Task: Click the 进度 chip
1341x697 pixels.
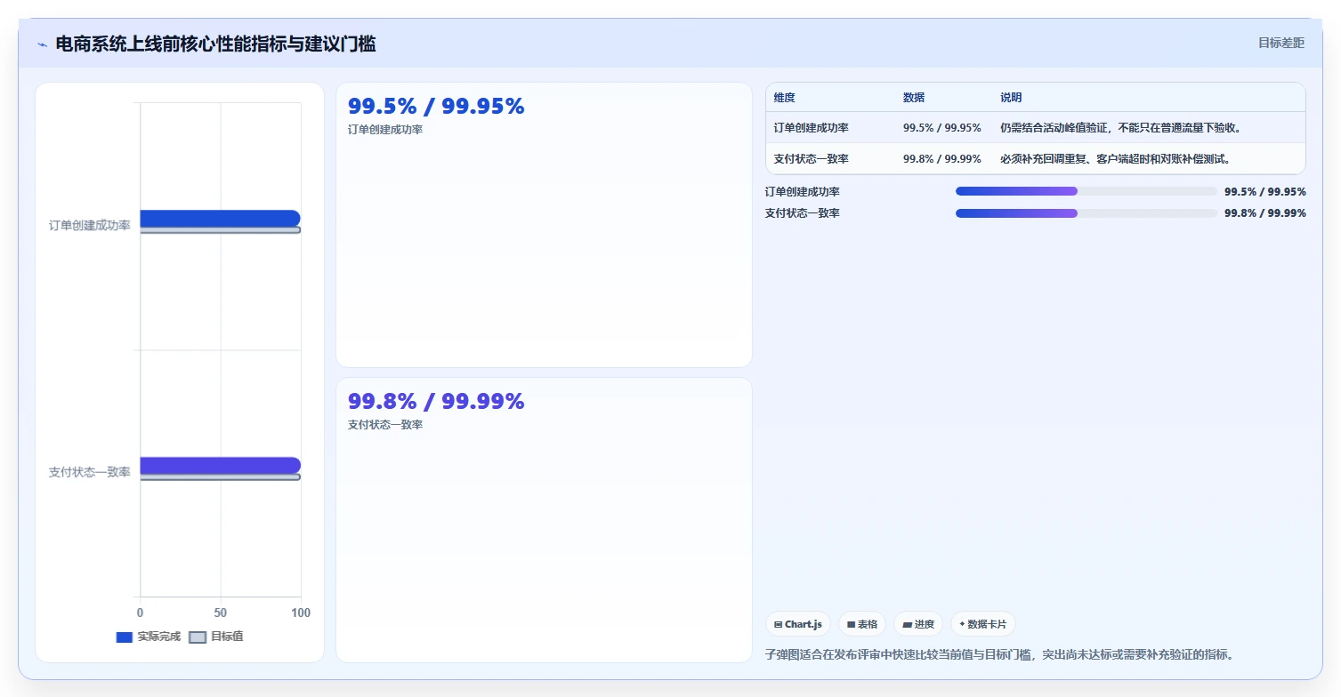Action: click(x=918, y=624)
